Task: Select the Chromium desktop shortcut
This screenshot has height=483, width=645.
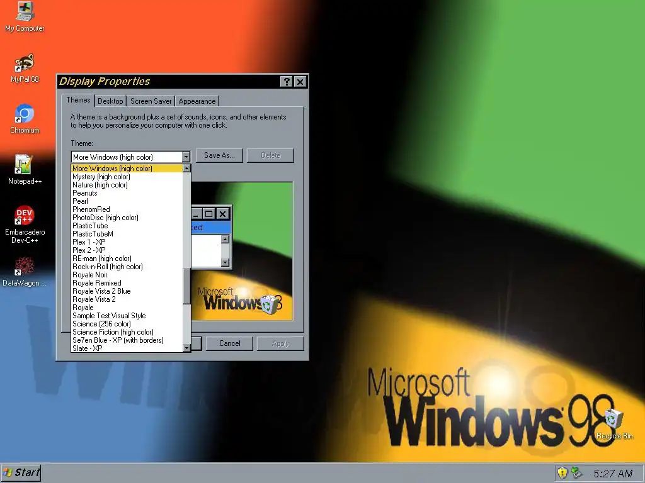Action: [25, 119]
